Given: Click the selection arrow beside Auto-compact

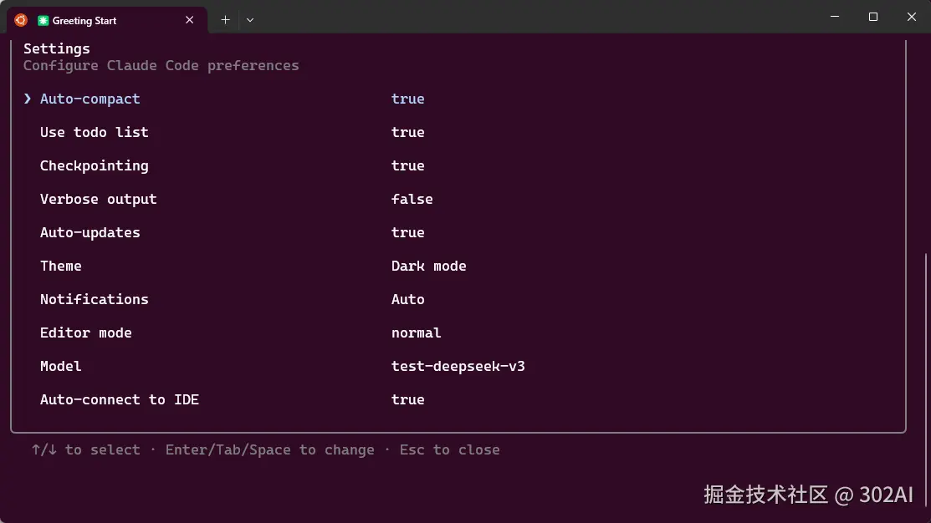Looking at the screenshot, I should [28, 99].
